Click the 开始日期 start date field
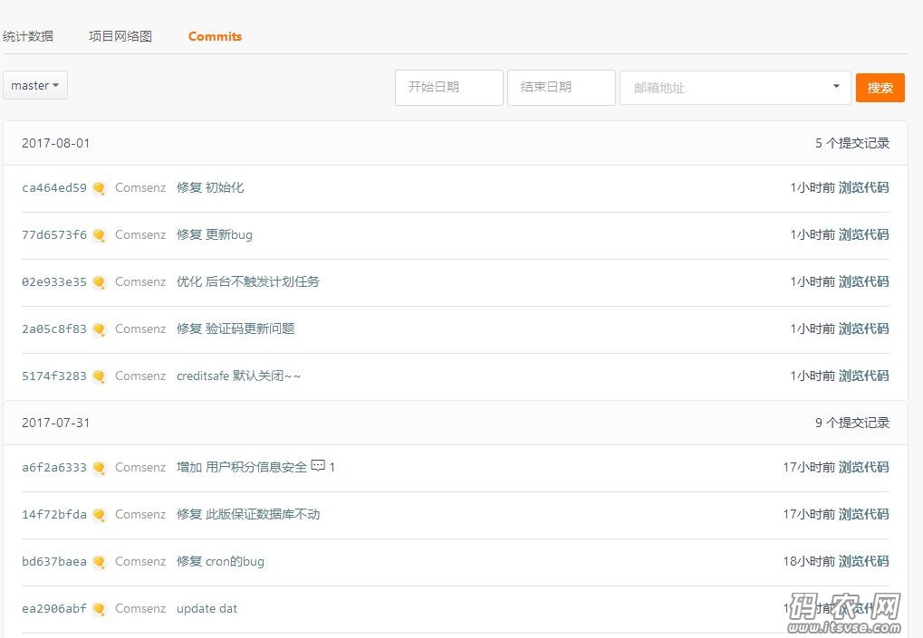Viewport: 923px width, 638px height. coord(449,88)
